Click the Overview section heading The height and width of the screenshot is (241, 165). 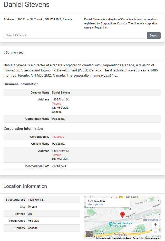point(14,53)
